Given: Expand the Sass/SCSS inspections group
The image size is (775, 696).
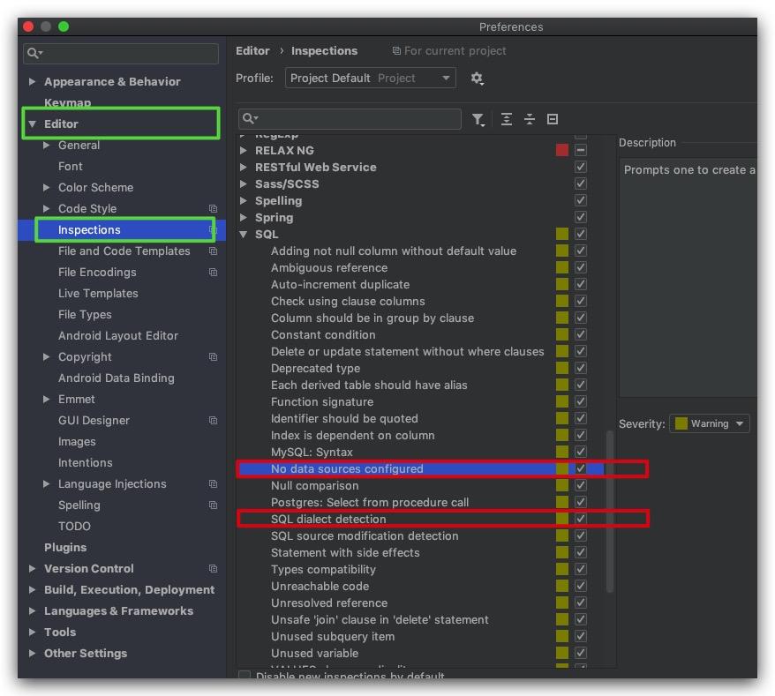Looking at the screenshot, I should point(243,183).
